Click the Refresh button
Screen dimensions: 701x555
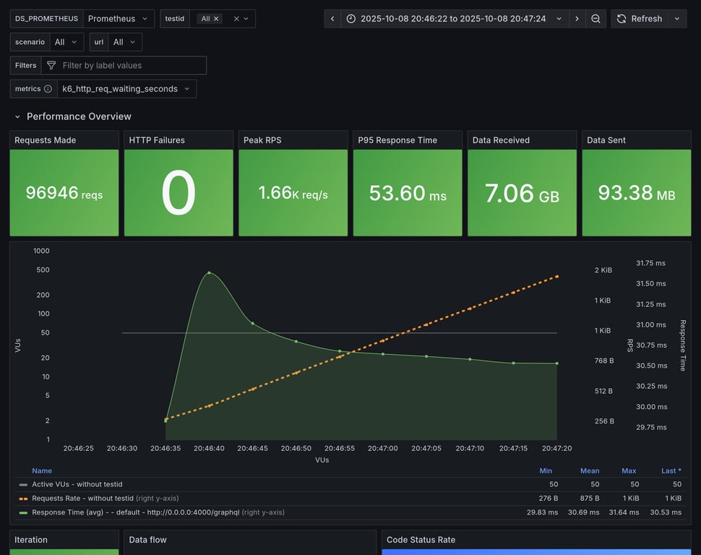(639, 19)
